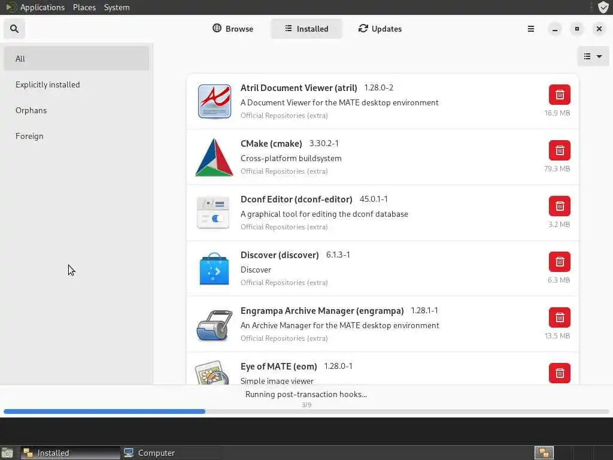The width and height of the screenshot is (613, 460).
Task: Switch to the Installed tab
Action: [306, 29]
